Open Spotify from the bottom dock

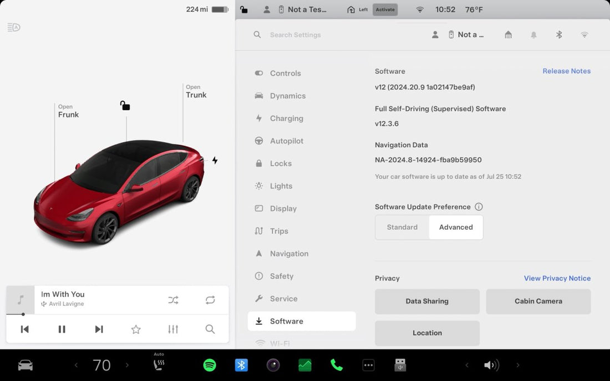[x=210, y=365]
